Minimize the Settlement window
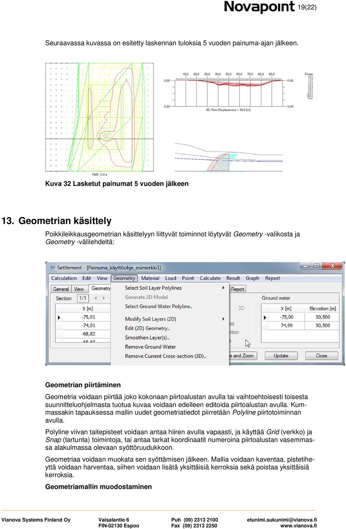The width and height of the screenshot is (346, 529). (x=305, y=266)
